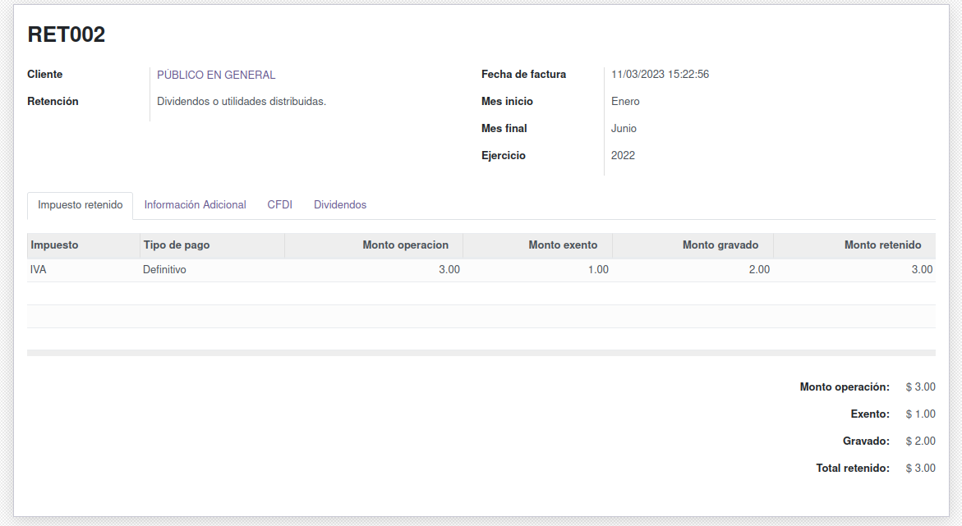Open the CFDI tab
This screenshot has width=962, height=526.
coord(279,205)
